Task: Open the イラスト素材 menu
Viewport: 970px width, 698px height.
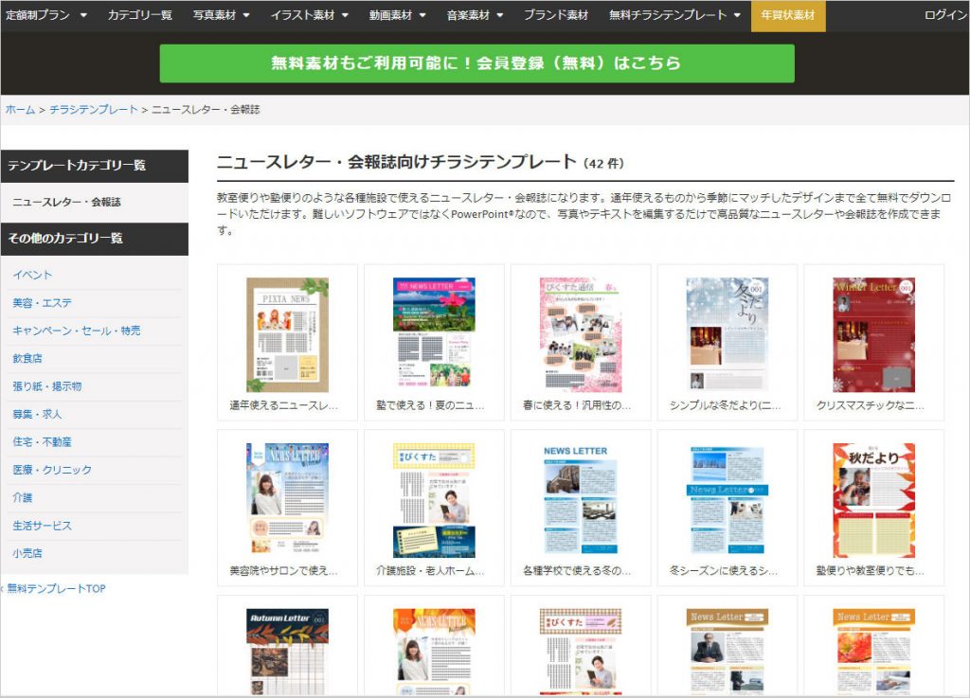Action: click(x=309, y=15)
